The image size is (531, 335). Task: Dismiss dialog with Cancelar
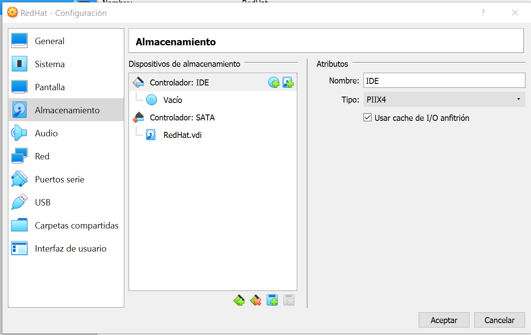(499, 320)
